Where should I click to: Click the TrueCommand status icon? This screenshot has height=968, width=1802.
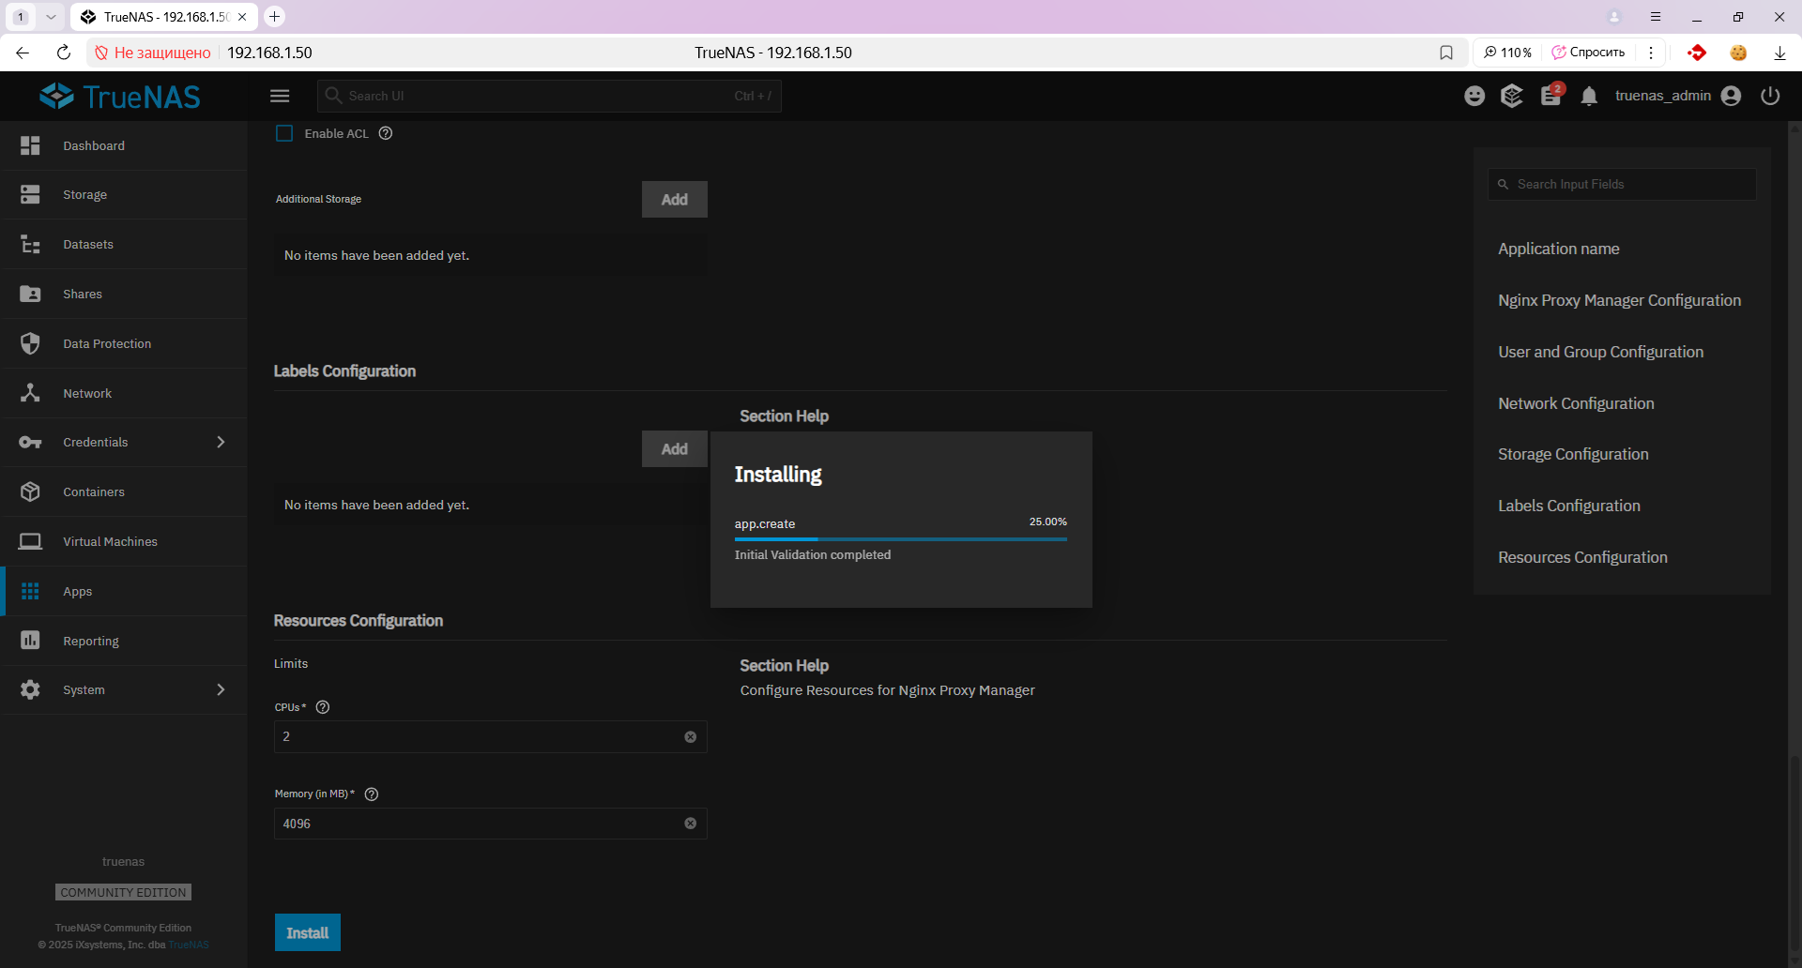pos(1511,96)
